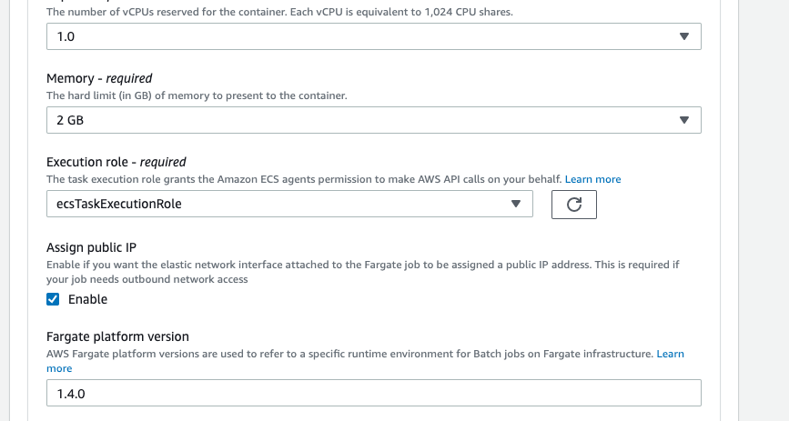Click the Assign public IP heading

(x=91, y=246)
